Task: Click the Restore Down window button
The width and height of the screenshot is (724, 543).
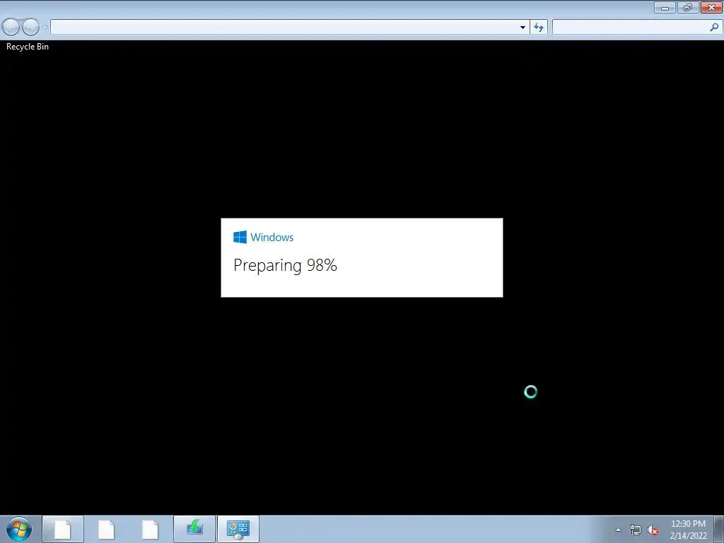Action: [688, 7]
